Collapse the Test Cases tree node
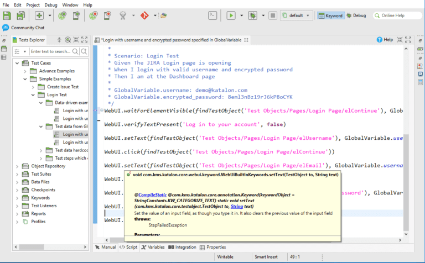 coord(18,63)
